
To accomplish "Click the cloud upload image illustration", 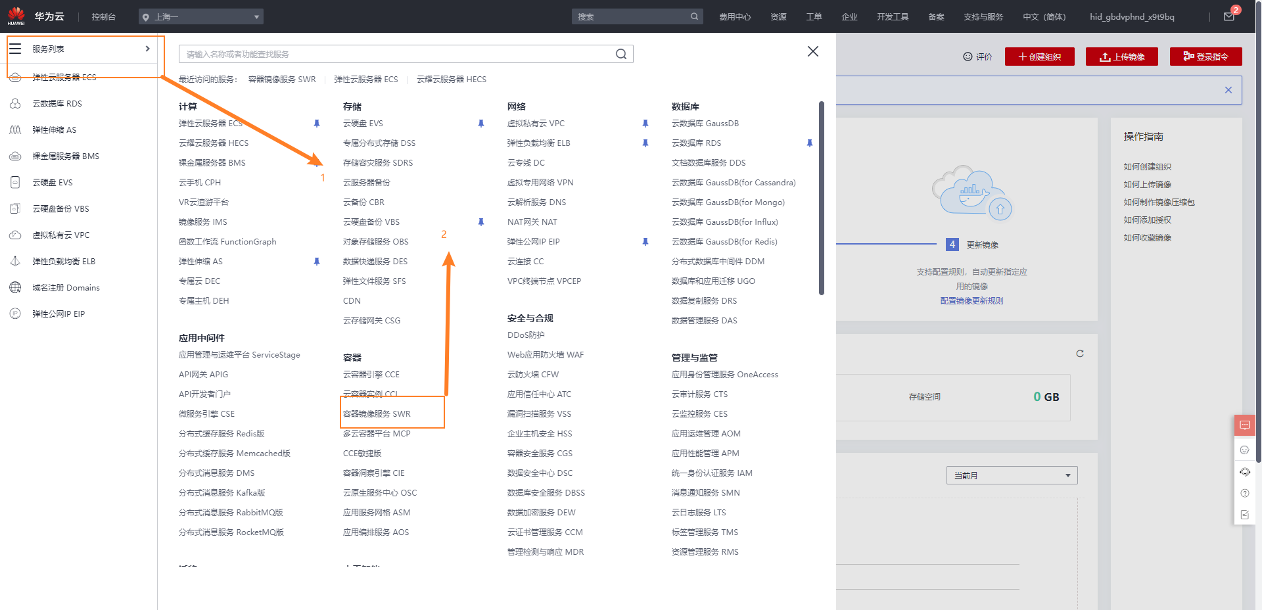I will coord(972,193).
